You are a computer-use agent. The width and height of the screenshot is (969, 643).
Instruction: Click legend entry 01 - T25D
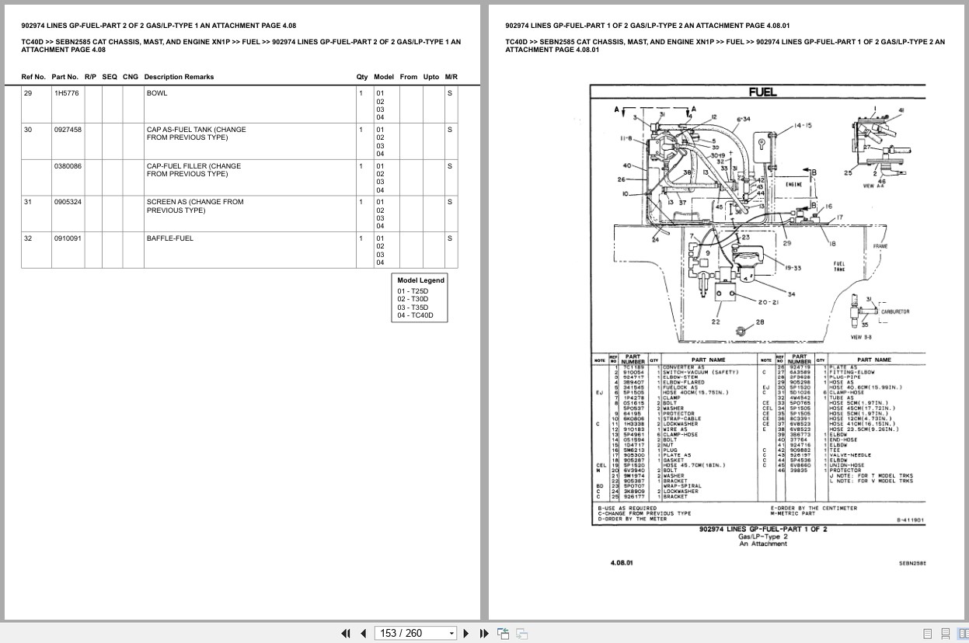pos(413,291)
